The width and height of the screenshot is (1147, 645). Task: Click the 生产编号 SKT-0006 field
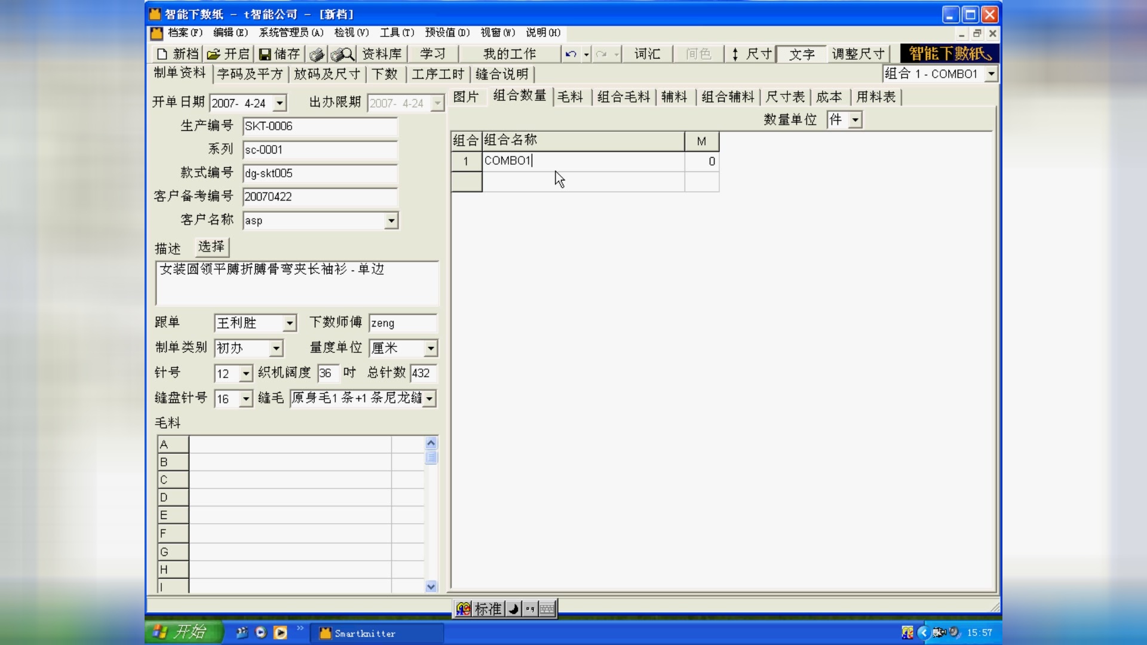pos(320,127)
